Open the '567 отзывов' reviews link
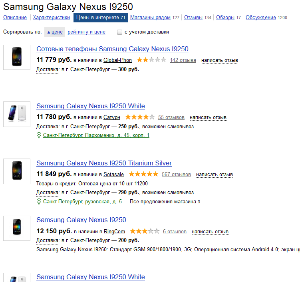Screen dimensions: 300x282 point(176,175)
